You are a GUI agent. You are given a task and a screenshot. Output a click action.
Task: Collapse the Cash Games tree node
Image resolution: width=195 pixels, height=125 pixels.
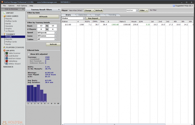2,16
